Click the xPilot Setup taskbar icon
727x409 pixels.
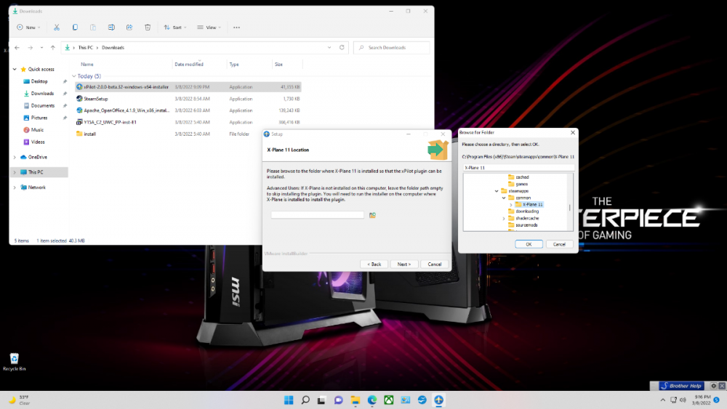point(438,400)
